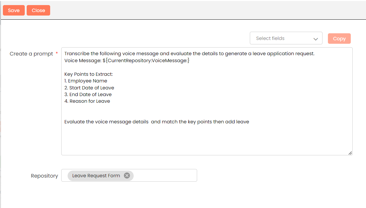366x208 pixels.
Task: Remove the Leave Request Form chip
Action: click(x=127, y=176)
